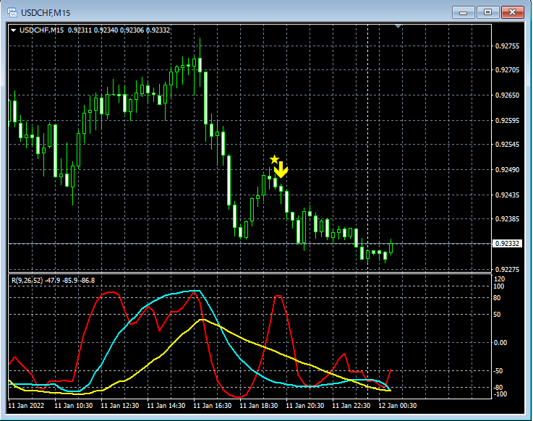Maximize the USDCHF,M15 chart window

[487, 12]
